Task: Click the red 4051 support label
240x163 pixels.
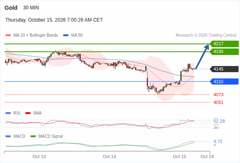Action: click(218, 102)
